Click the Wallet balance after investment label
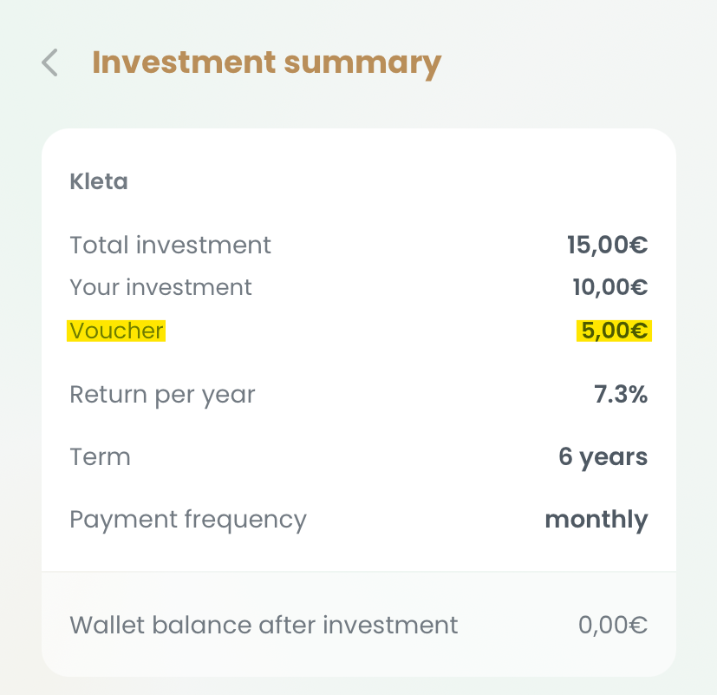Screen dimensions: 717x695 (x=264, y=625)
